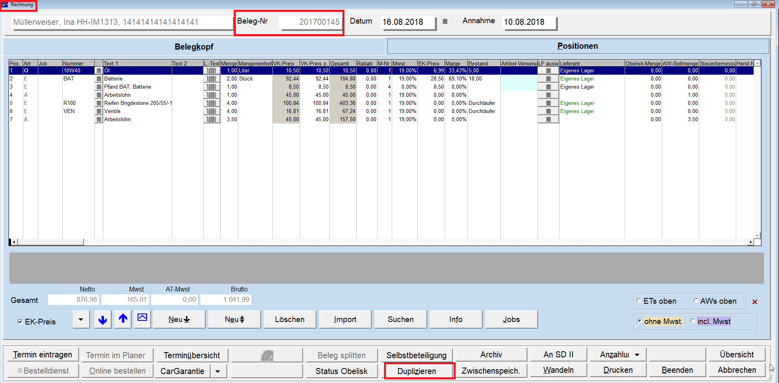This screenshot has height=383, width=779.
Task: Expand the CarGarantie dropdown arrow
Action: (x=218, y=371)
